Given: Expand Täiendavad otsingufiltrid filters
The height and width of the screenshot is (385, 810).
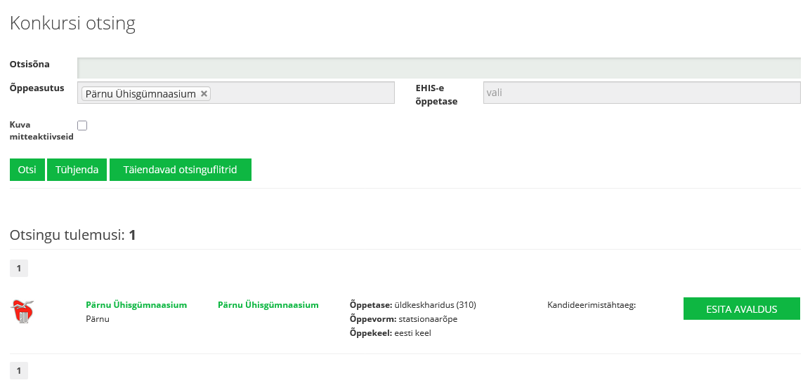Looking at the screenshot, I should [180, 170].
